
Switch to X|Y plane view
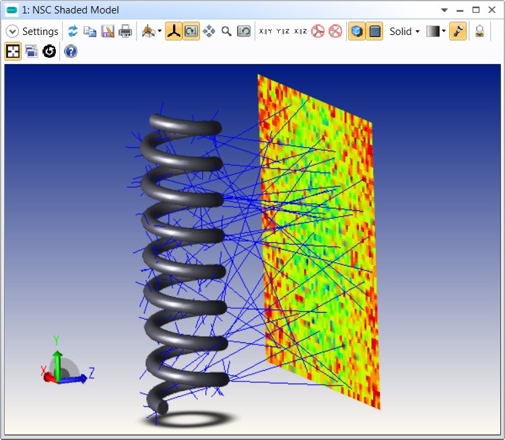(x=265, y=31)
